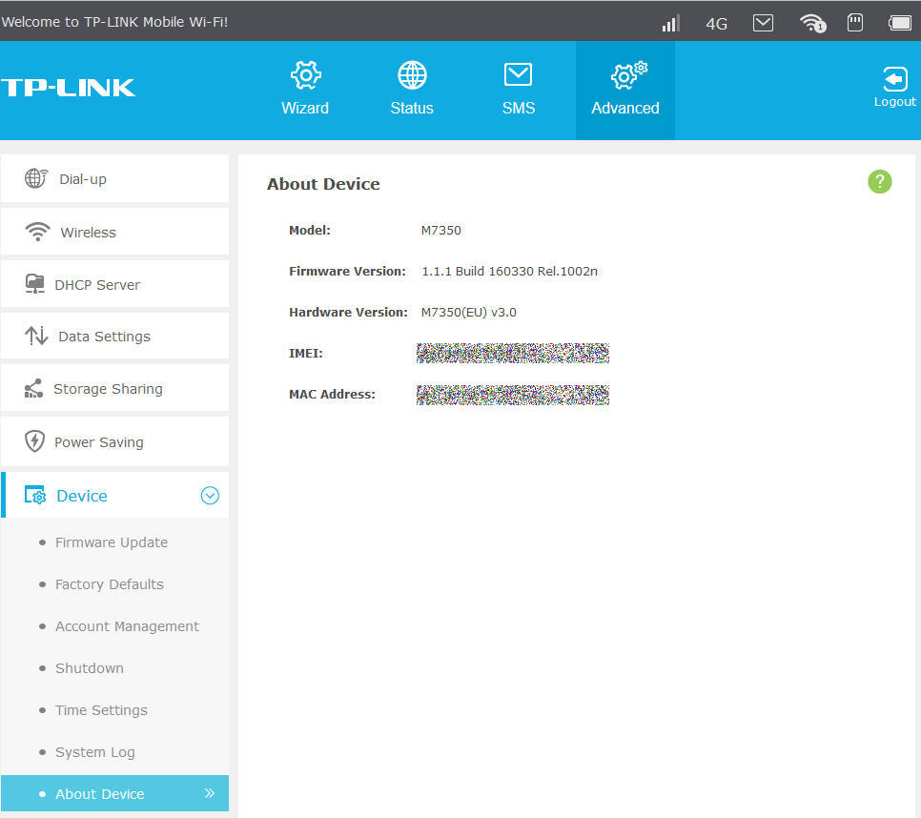
Task: Click the battery status icon
Action: tap(899, 23)
